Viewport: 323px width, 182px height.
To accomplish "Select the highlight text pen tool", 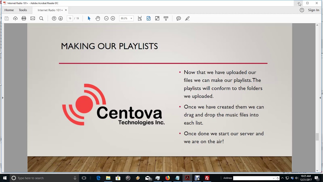I will (187, 18).
